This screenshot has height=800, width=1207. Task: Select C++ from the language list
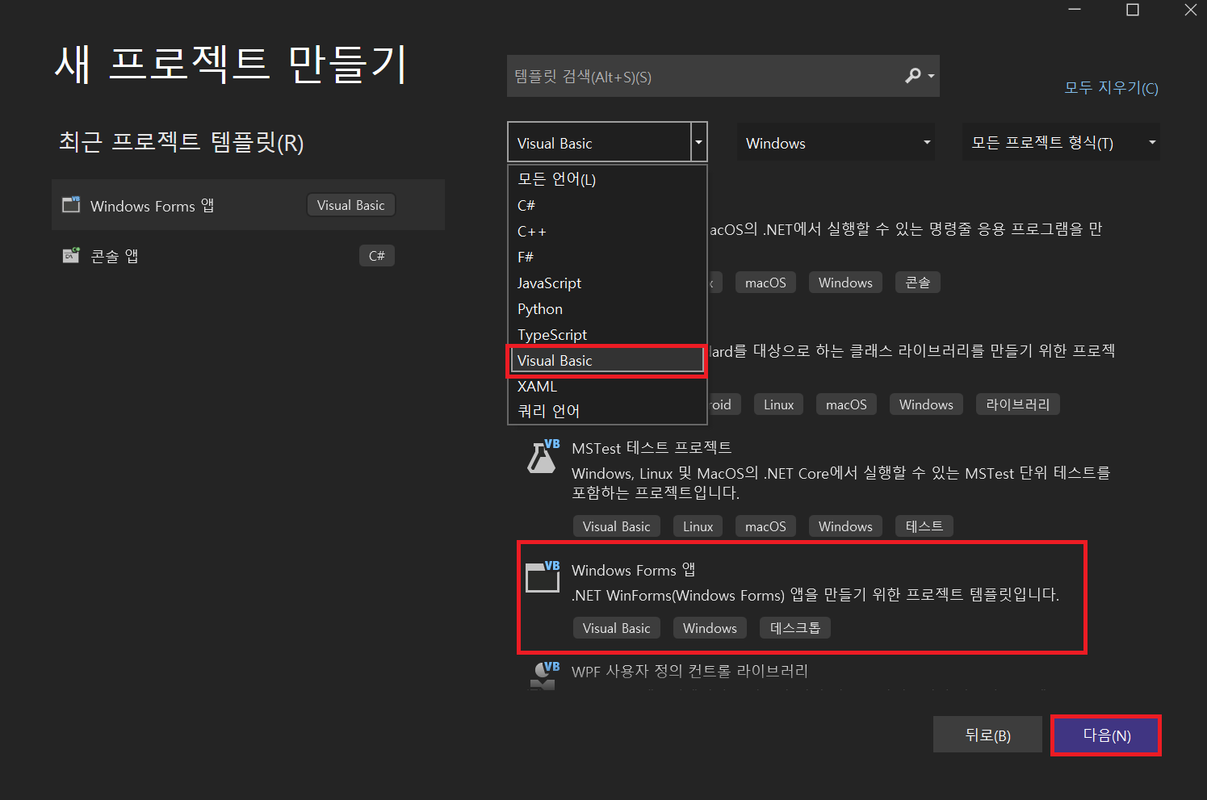(607, 231)
